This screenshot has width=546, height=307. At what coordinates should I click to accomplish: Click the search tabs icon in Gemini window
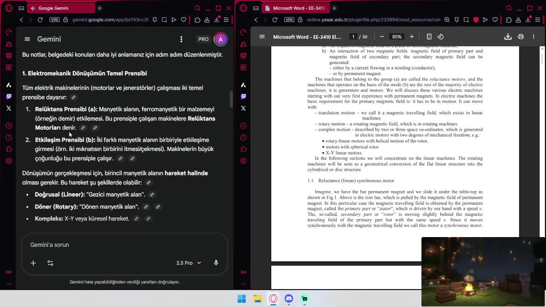click(x=197, y=8)
